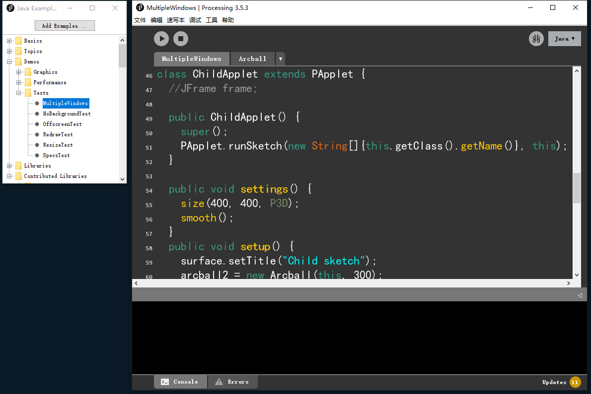This screenshot has width=591, height=394.
Task: Expand the Graphics subfolder
Action: (x=18, y=72)
